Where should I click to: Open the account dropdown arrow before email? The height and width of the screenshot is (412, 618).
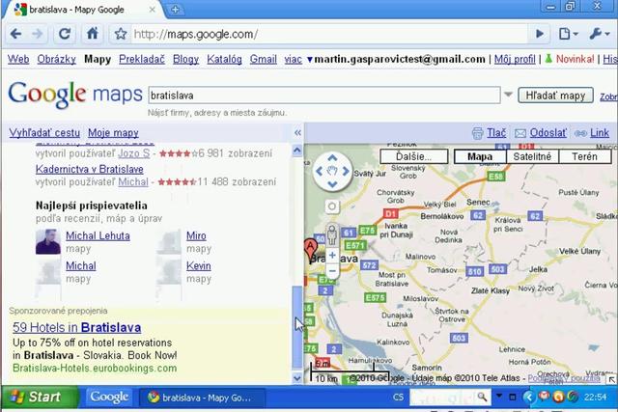tap(310, 60)
